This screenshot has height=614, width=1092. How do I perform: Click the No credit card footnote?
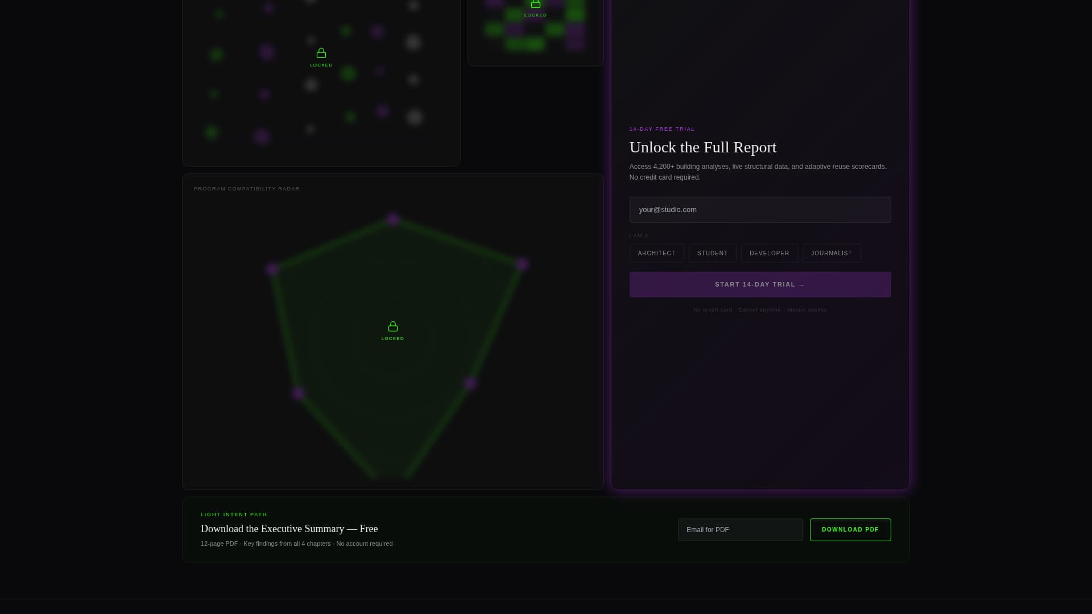coord(713,310)
